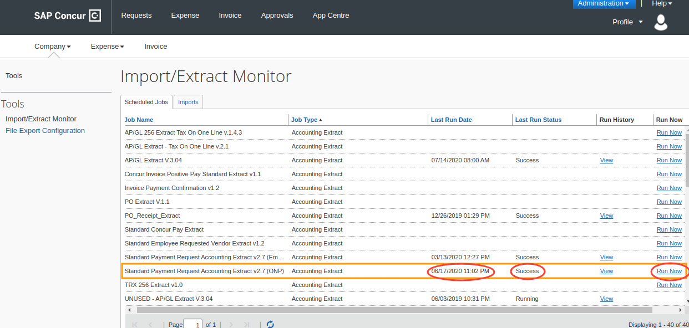The image size is (689, 328).
Task: Open Invoice in the top navigation bar
Action: click(x=230, y=16)
